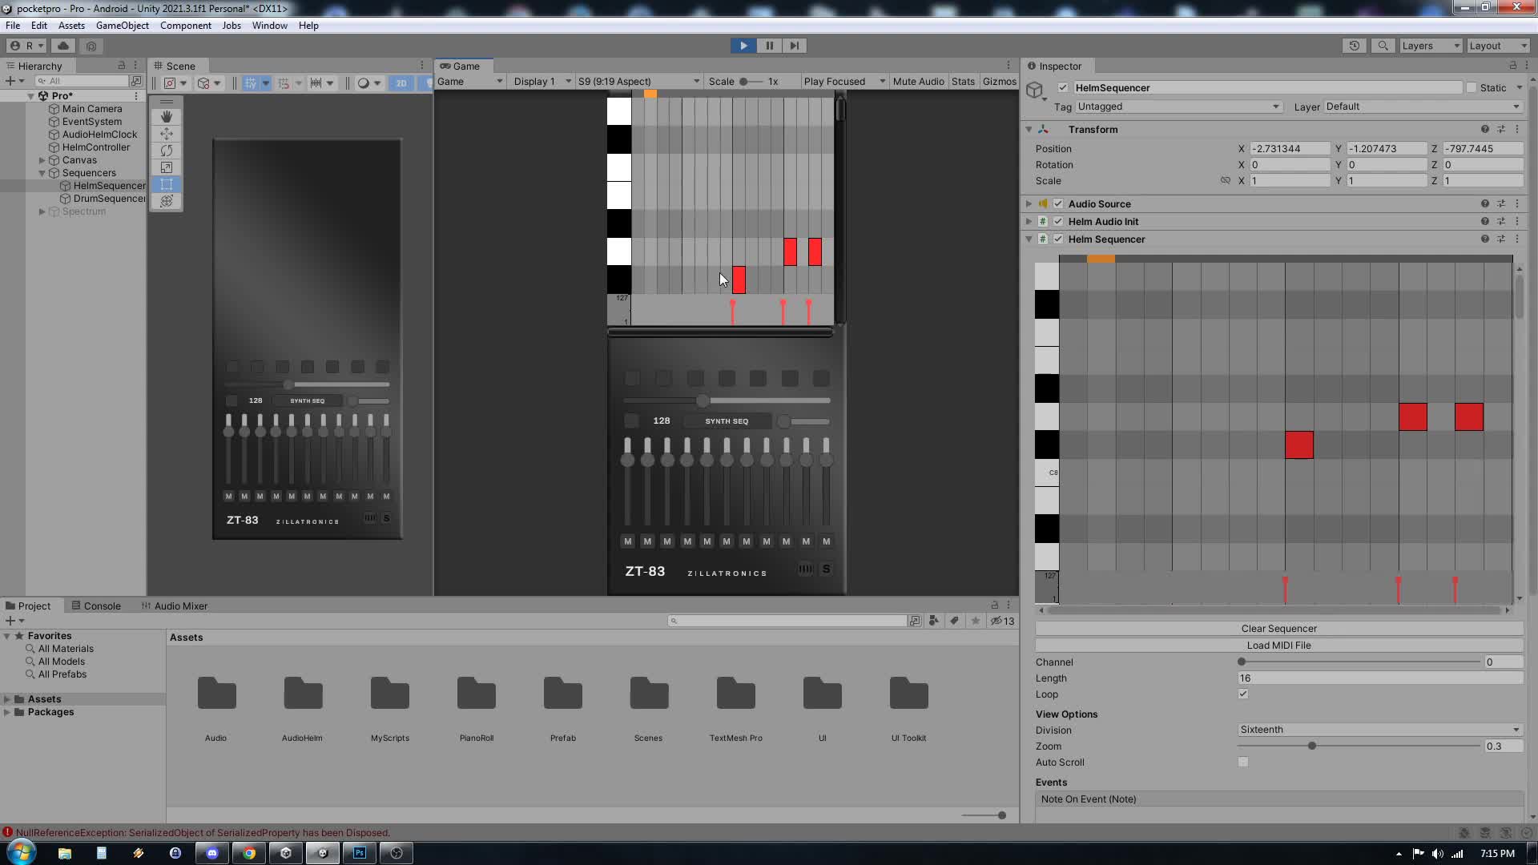Select the Move tool

click(x=166, y=134)
